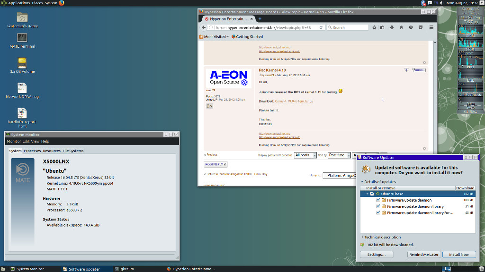Image resolution: width=485 pixels, height=272 pixels.
Task: Open skateman's Home folder icon
Action: [22, 17]
